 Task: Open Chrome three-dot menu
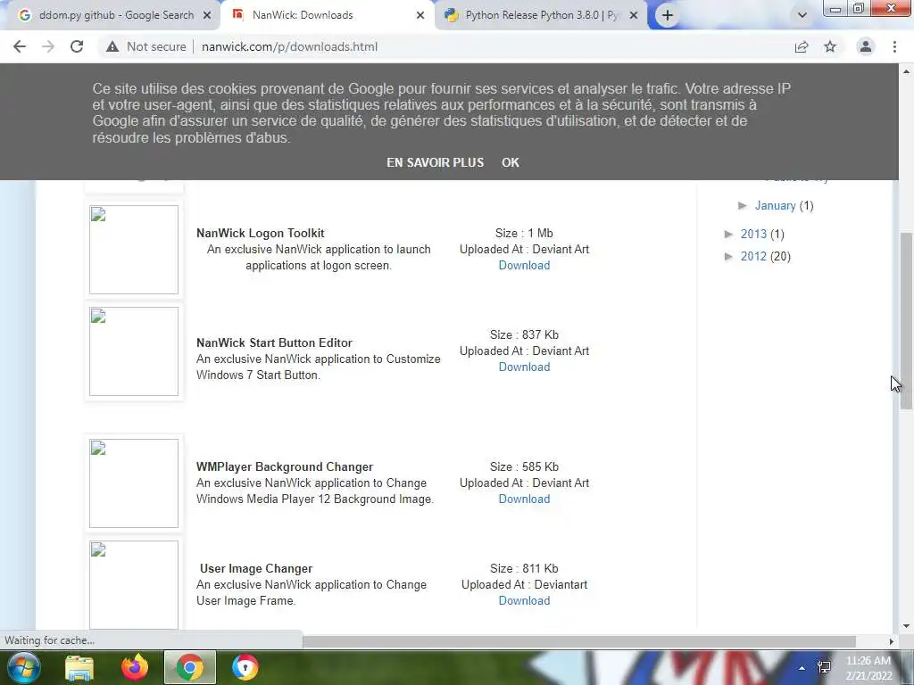coord(894,46)
